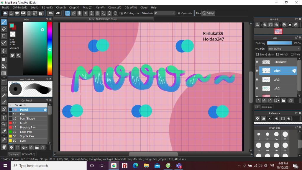Adjust the rainbow hue slider
This screenshot has width=302, height=170.
50,48
